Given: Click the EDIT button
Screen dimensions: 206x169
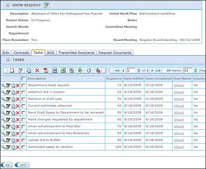Looking at the screenshot, I should [22, 165].
